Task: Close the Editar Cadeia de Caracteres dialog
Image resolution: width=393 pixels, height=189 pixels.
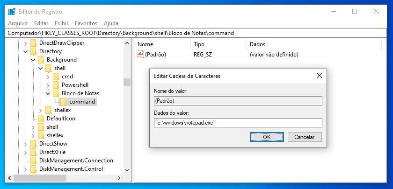Action: (x=319, y=76)
